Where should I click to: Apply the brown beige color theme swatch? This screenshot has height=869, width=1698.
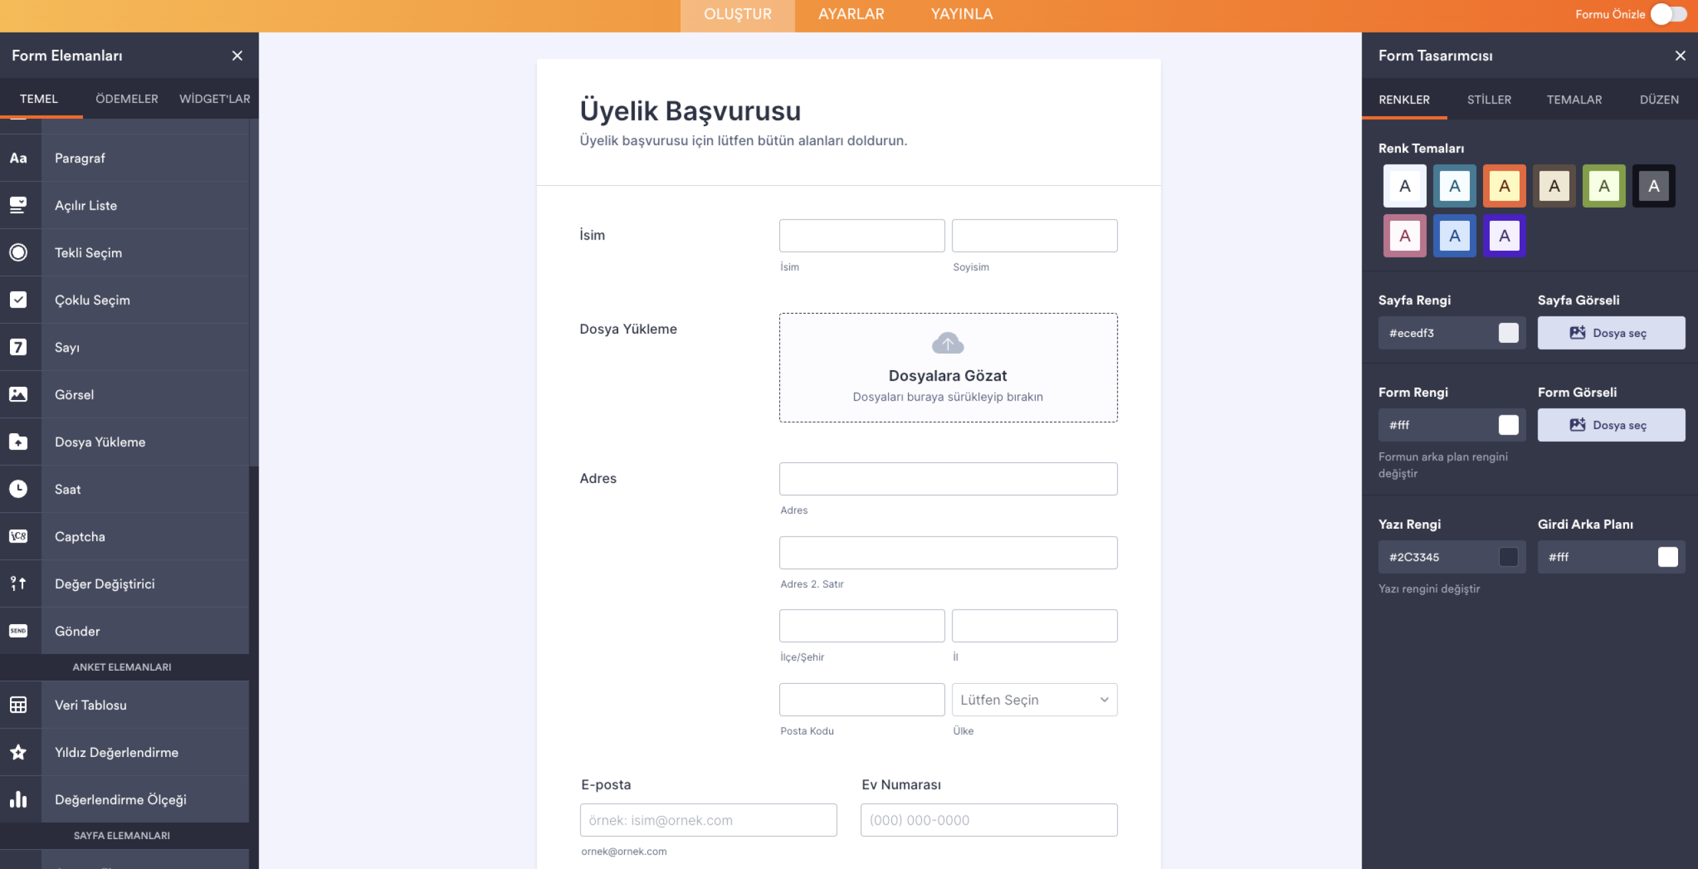pyautogui.click(x=1554, y=186)
